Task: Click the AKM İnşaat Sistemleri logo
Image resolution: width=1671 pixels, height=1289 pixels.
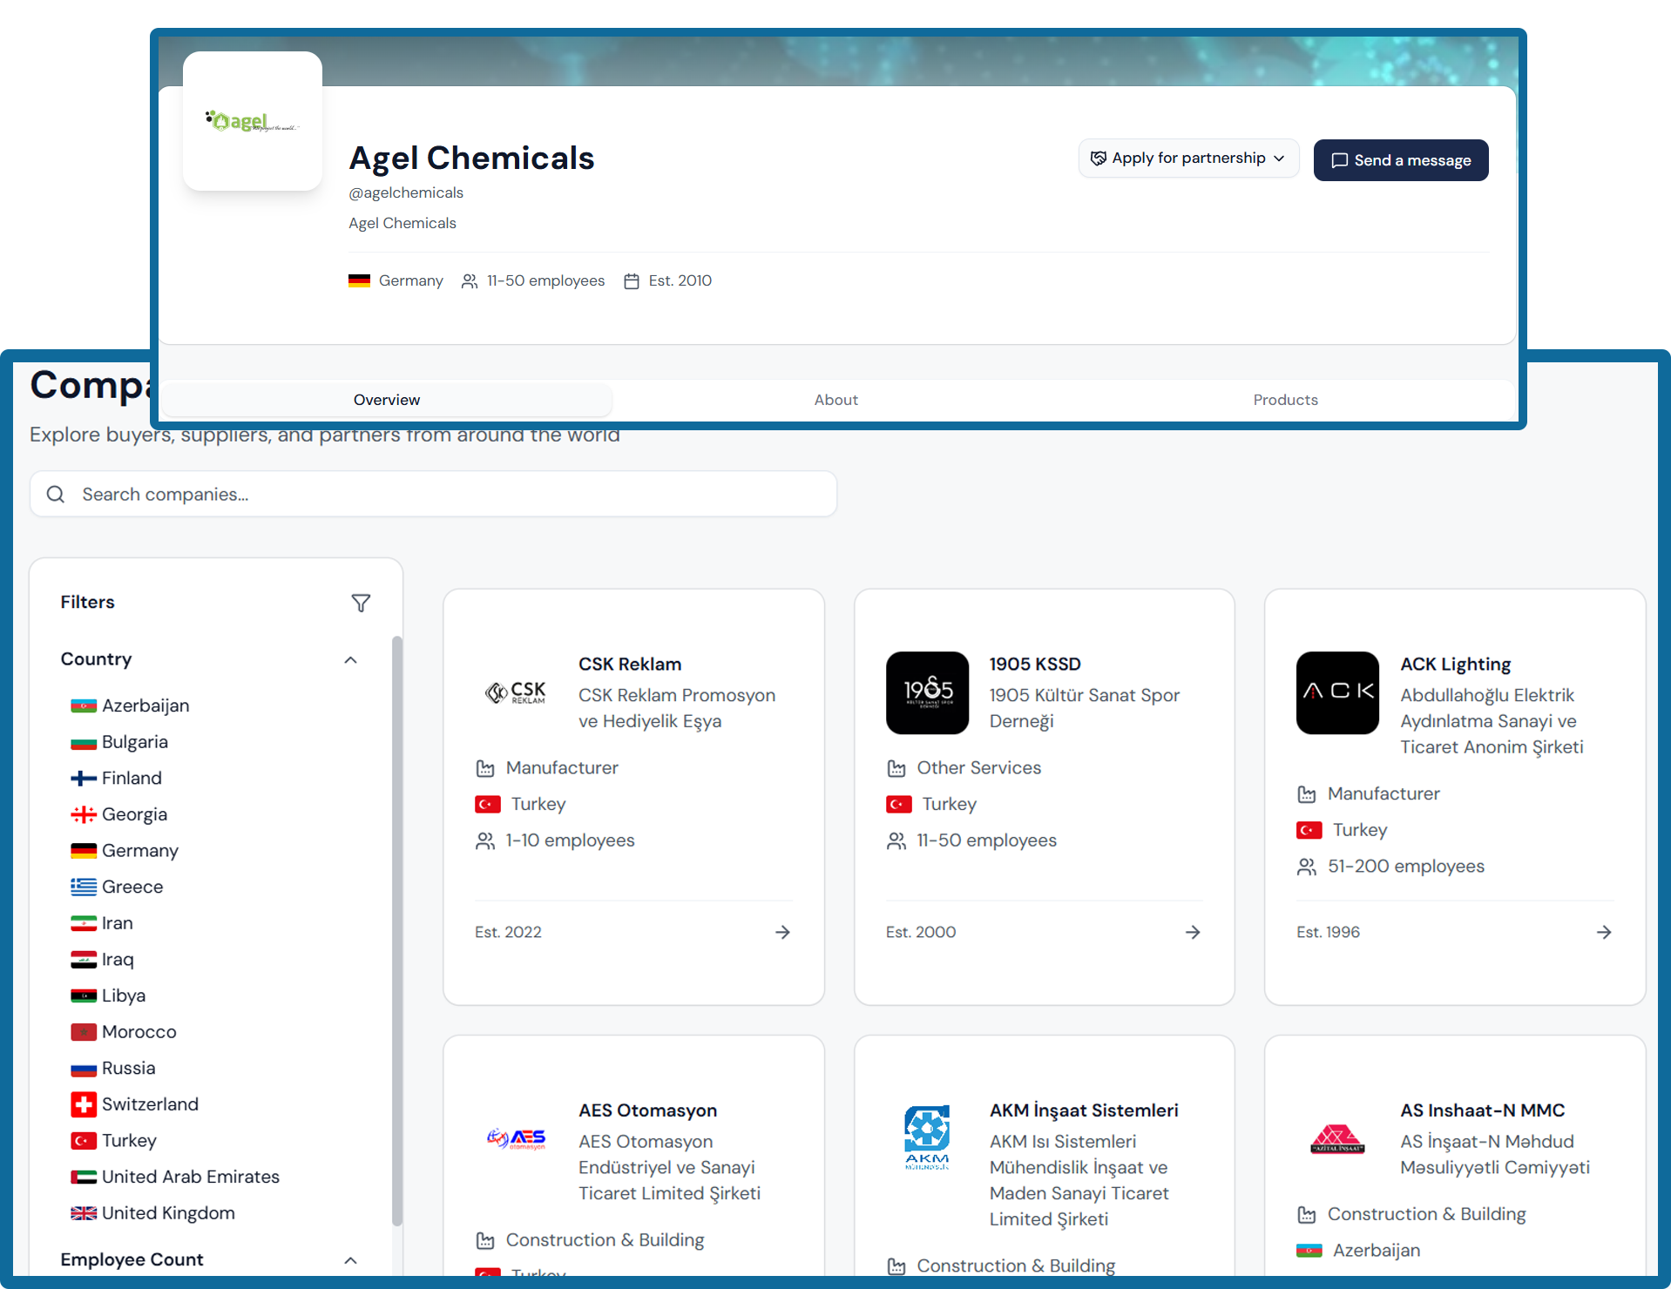Action: (x=927, y=1138)
